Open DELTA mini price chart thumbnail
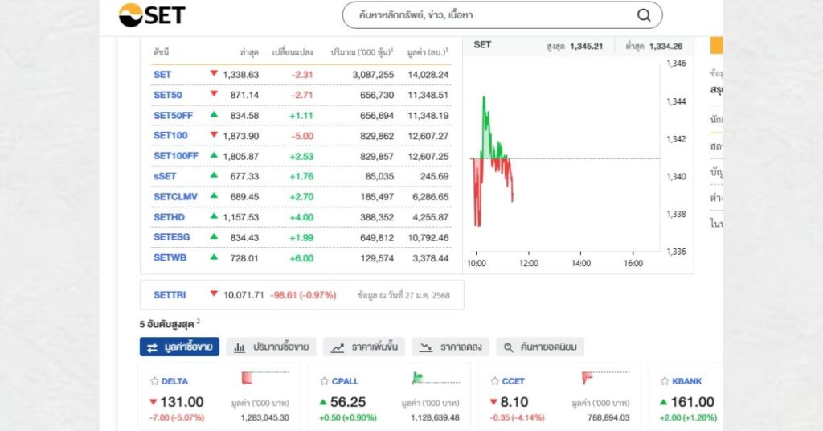 tap(264, 377)
